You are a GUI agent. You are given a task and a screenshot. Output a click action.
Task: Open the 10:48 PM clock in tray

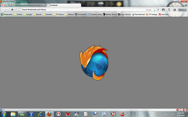pos(180,114)
